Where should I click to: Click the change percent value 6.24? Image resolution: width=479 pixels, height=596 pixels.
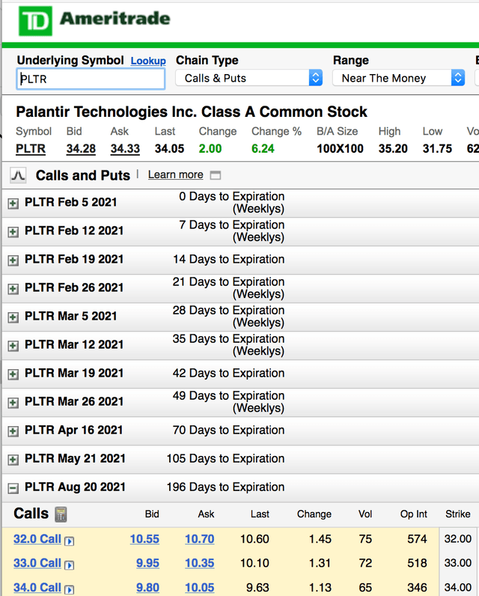tap(263, 148)
